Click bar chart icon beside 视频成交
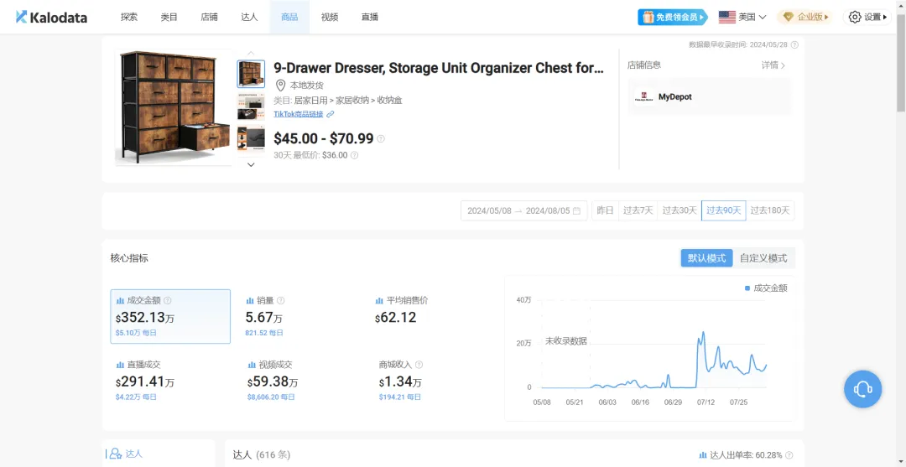Screen dimensions: 906x467 (x=252, y=365)
